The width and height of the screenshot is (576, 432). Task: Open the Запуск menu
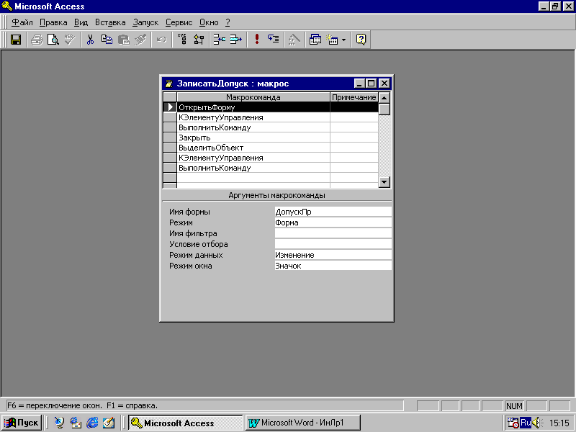point(145,22)
